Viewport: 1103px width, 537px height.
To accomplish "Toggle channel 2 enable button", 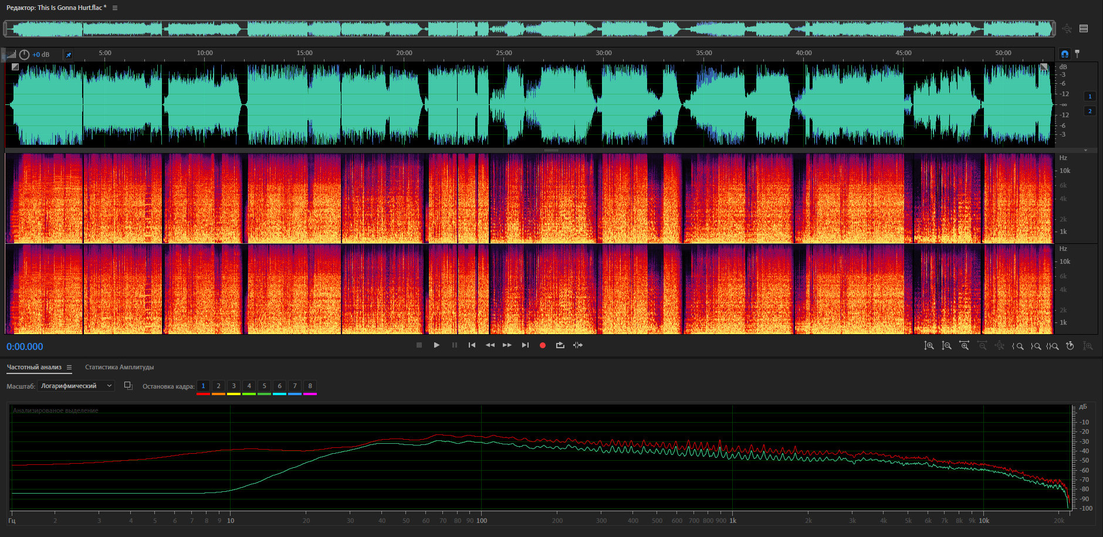I will (1090, 111).
